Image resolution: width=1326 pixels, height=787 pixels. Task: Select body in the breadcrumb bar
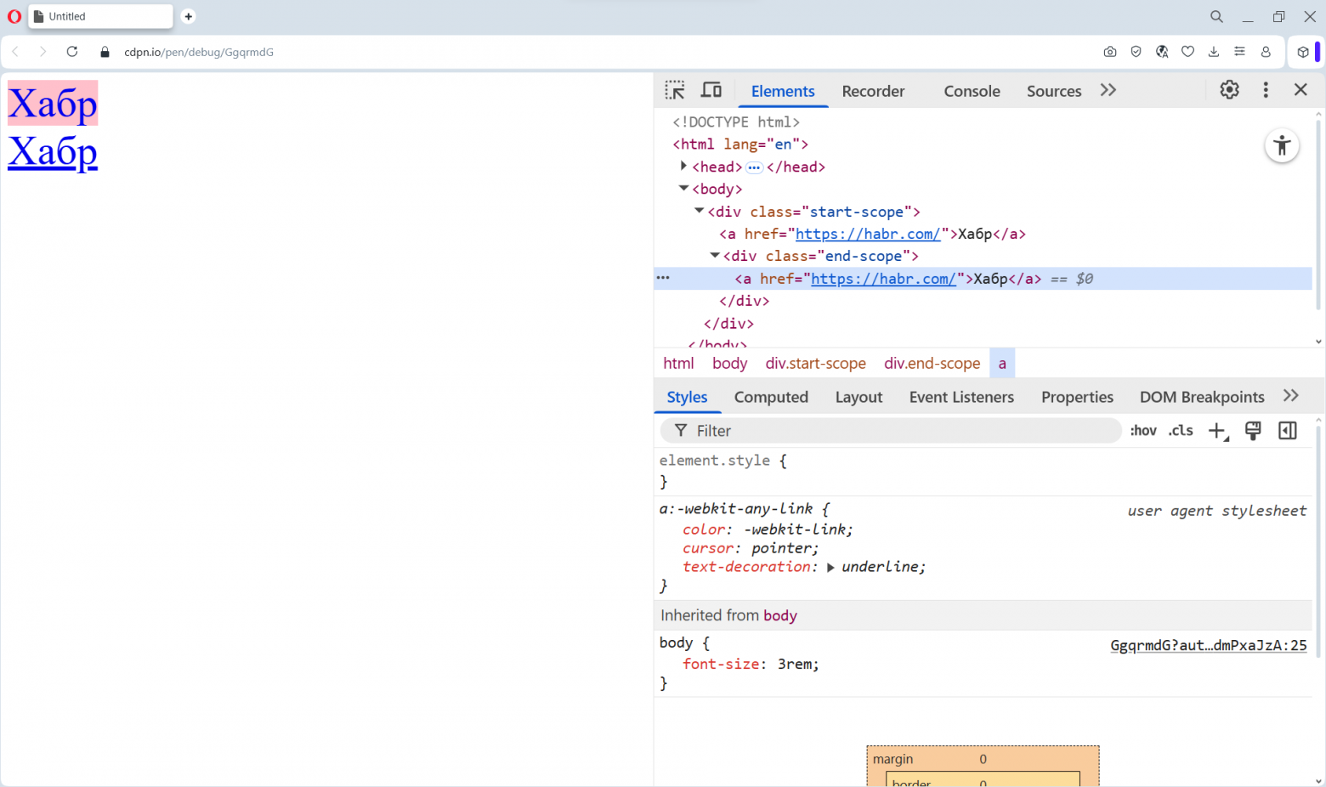(729, 363)
